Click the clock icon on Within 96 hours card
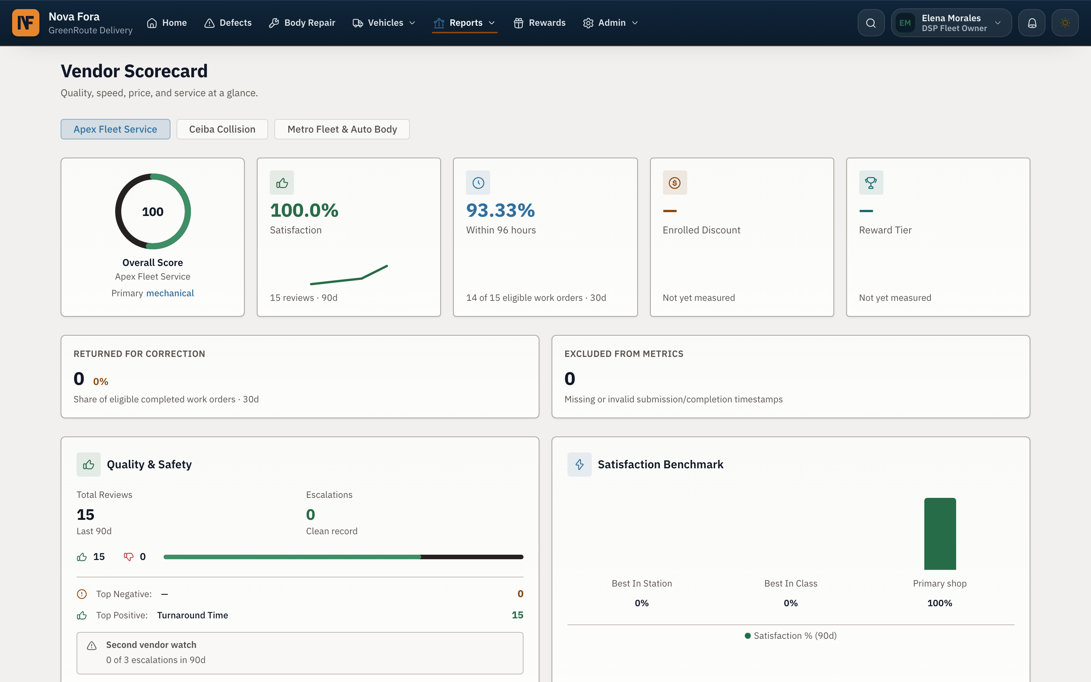The image size is (1091, 682). pos(478,183)
